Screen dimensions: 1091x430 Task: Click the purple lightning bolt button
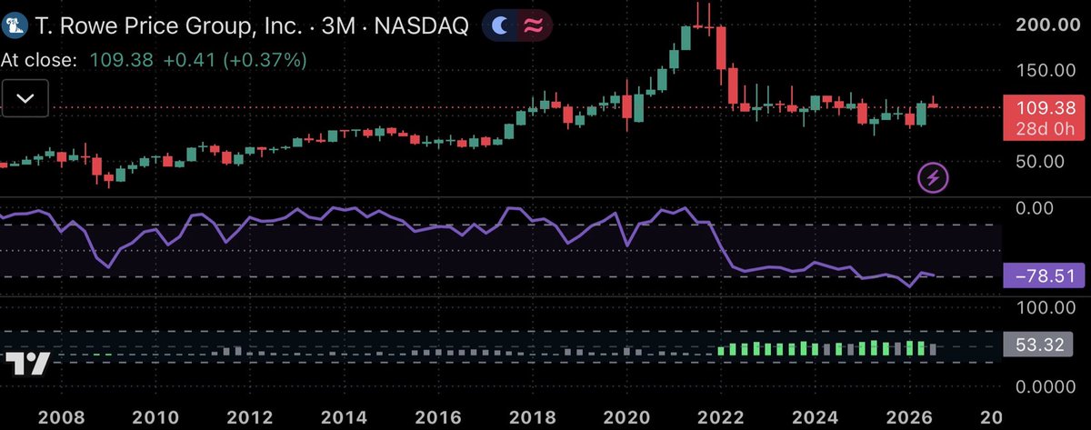tap(934, 177)
